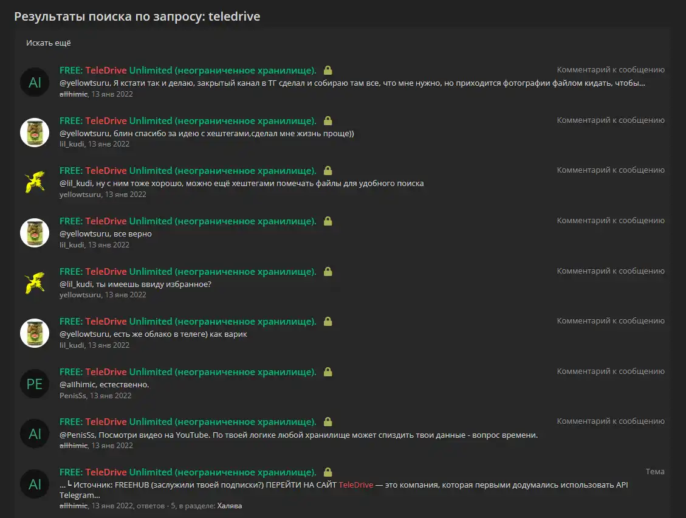Click "Комментарий к сообщению" beside "@allhimic, естественно."
The width and height of the screenshot is (686, 518).
(x=610, y=371)
